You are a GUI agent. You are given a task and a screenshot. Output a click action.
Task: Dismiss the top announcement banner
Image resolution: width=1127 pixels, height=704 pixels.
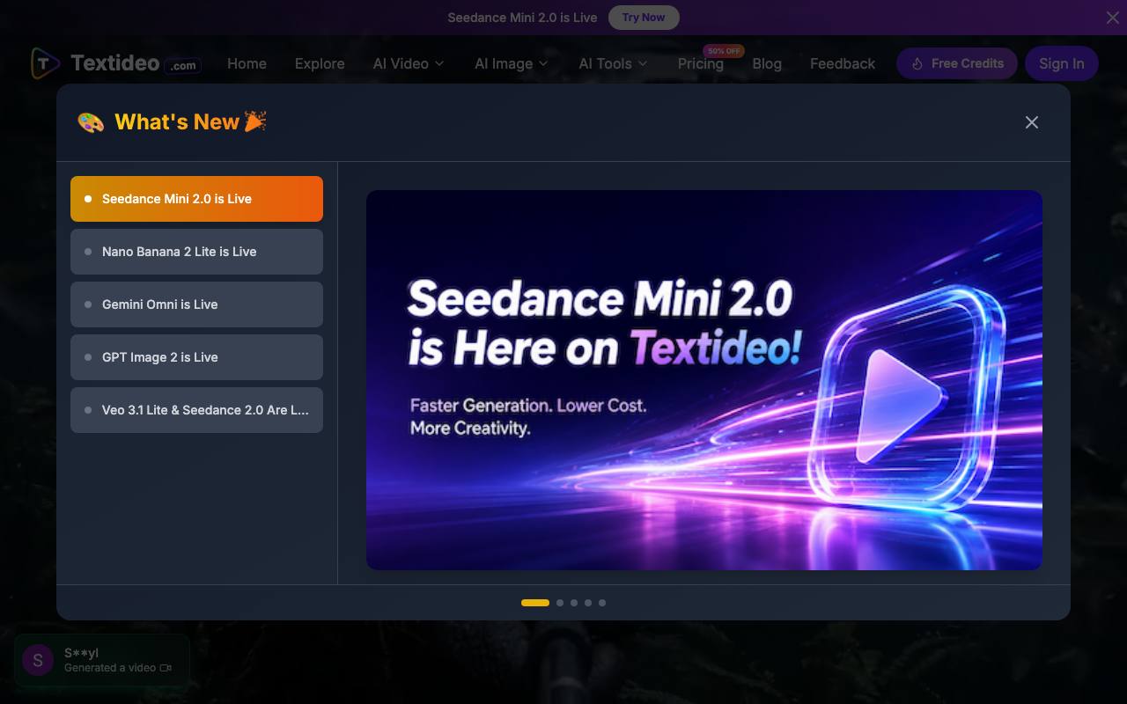(x=1113, y=18)
